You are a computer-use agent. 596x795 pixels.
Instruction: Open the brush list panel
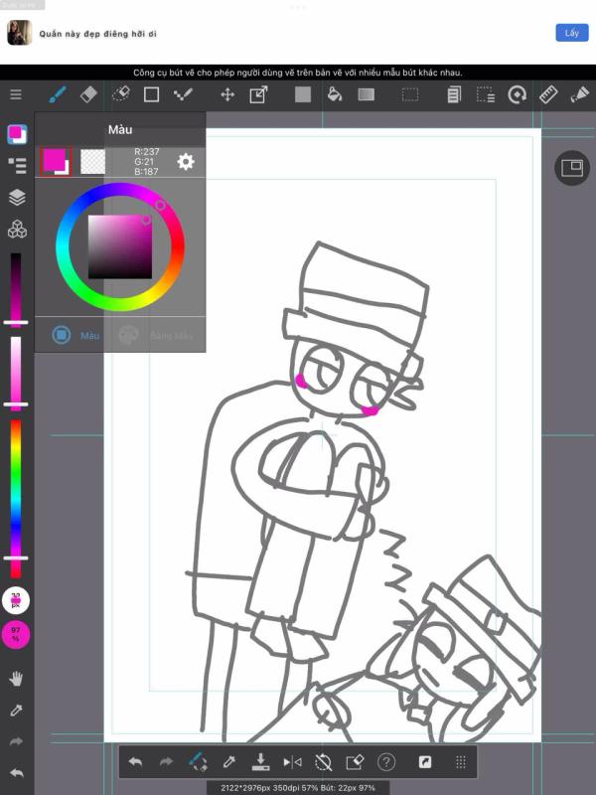tap(17, 165)
